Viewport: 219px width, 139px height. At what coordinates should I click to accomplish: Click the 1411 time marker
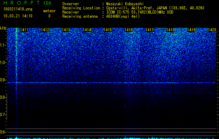click(24, 30)
